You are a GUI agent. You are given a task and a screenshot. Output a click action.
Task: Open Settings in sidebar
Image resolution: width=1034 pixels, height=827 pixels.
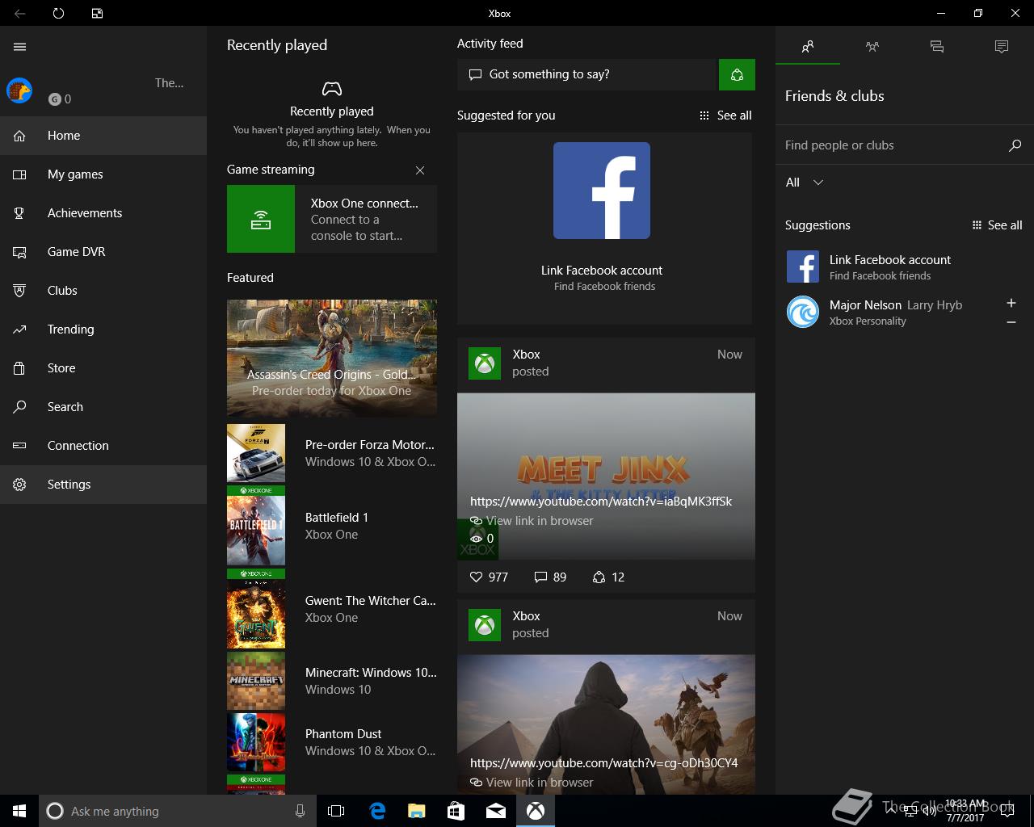(103, 485)
